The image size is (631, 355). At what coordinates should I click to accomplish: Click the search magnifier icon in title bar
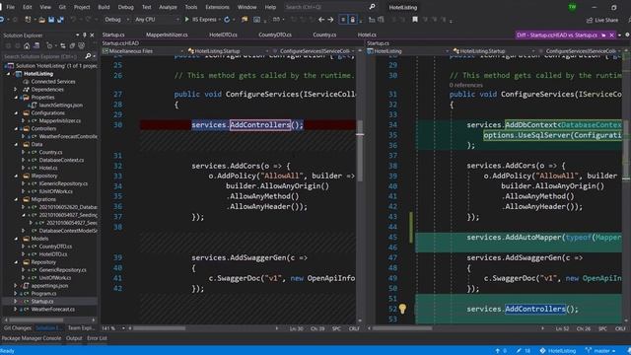pos(372,7)
